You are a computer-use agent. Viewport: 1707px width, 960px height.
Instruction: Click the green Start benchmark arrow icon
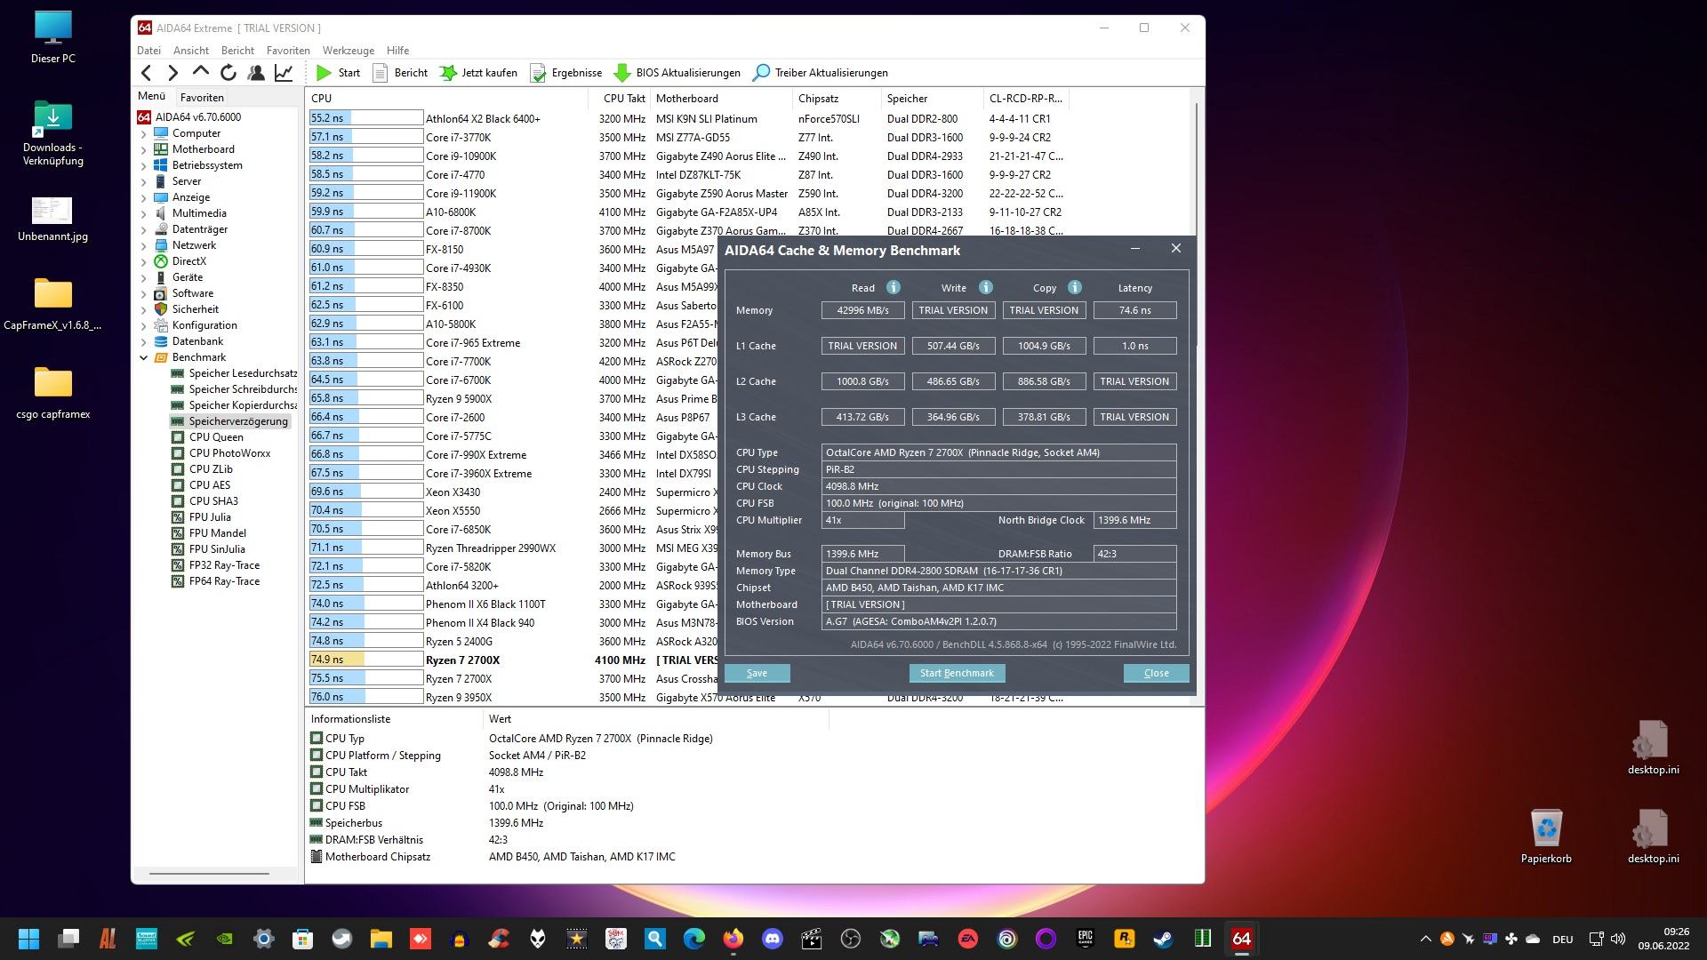(x=325, y=73)
